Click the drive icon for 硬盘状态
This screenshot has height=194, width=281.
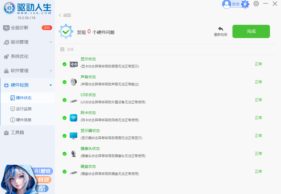click(x=73, y=173)
